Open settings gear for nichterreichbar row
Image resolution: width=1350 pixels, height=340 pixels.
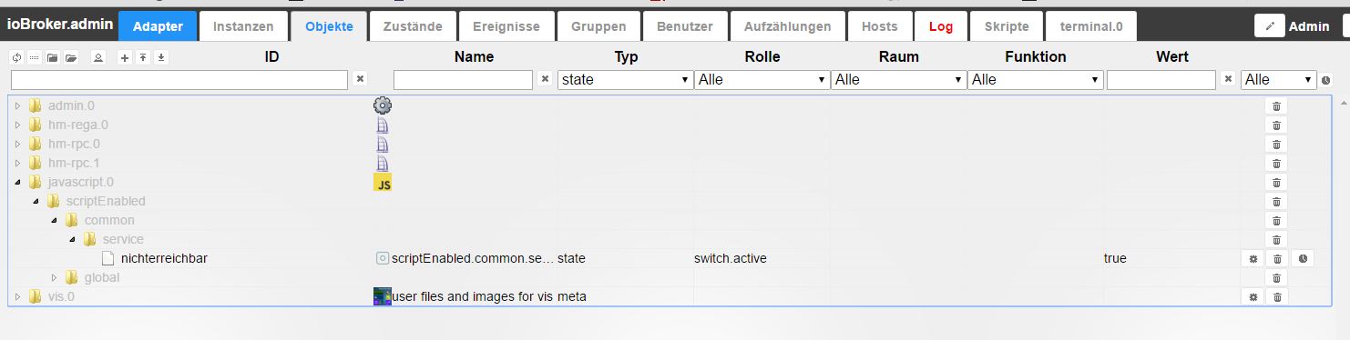coord(1253,259)
